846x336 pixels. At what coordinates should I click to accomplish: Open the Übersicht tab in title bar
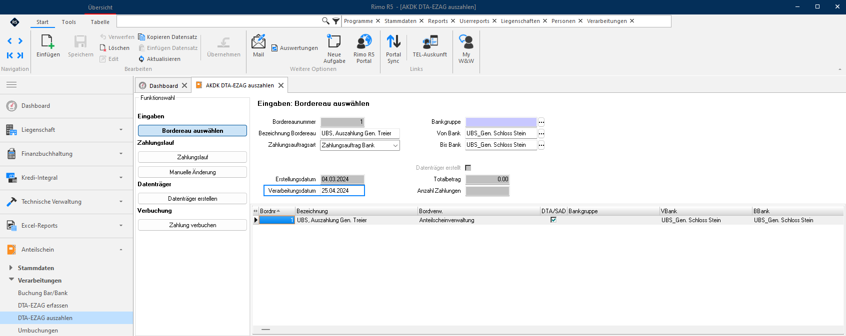(x=100, y=7)
